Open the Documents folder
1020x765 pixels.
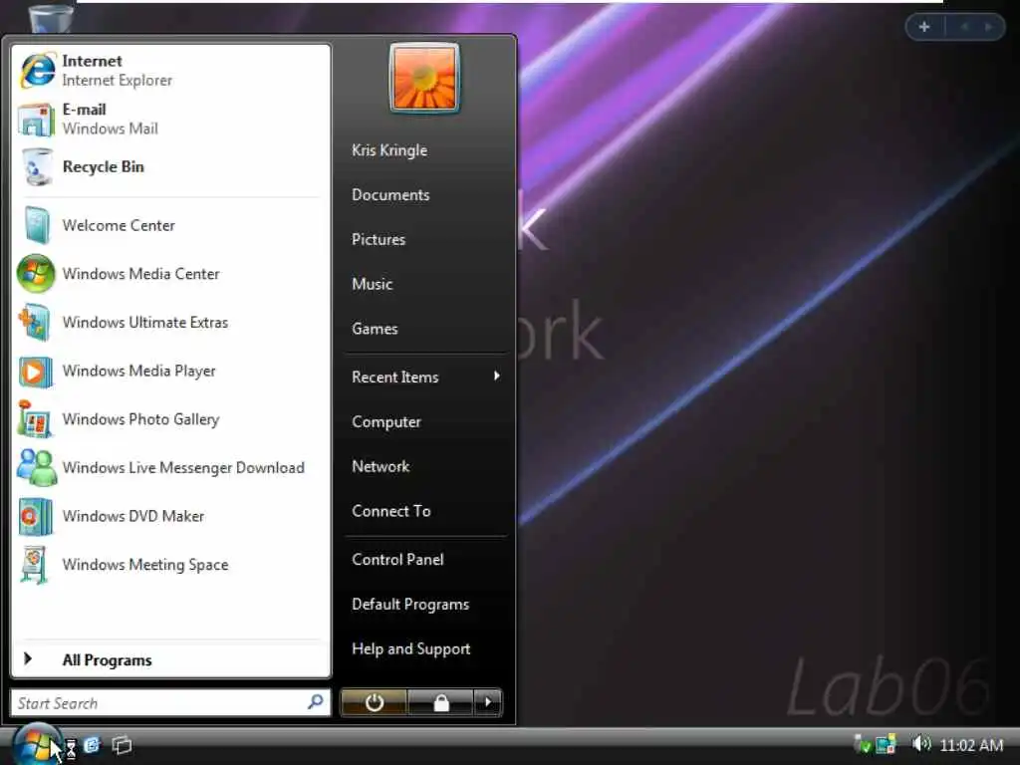[390, 195]
